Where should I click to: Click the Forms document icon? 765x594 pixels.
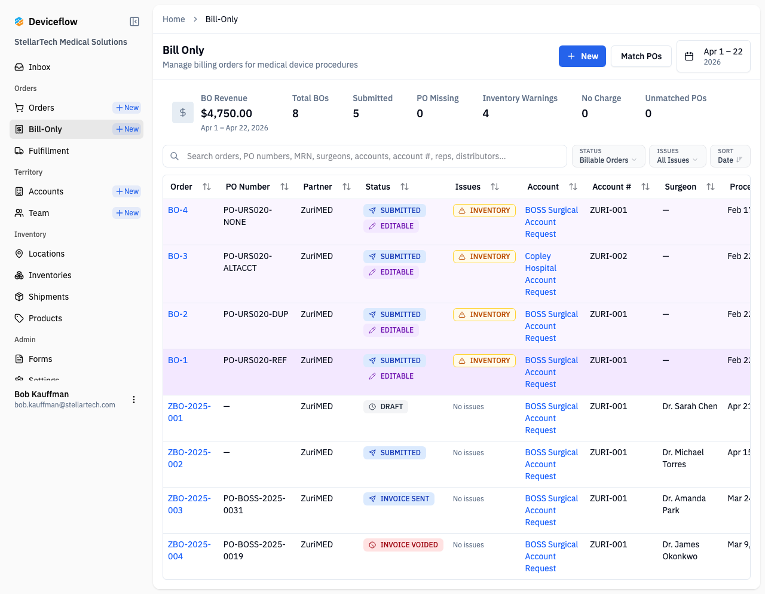coord(19,359)
